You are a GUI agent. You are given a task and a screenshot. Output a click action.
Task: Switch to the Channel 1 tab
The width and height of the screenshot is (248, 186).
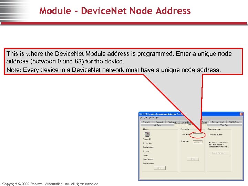pos(146,122)
